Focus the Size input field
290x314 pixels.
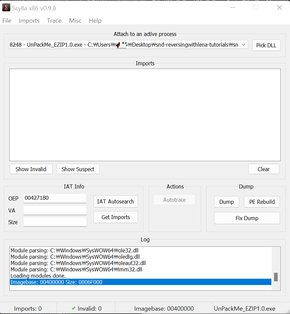point(55,222)
